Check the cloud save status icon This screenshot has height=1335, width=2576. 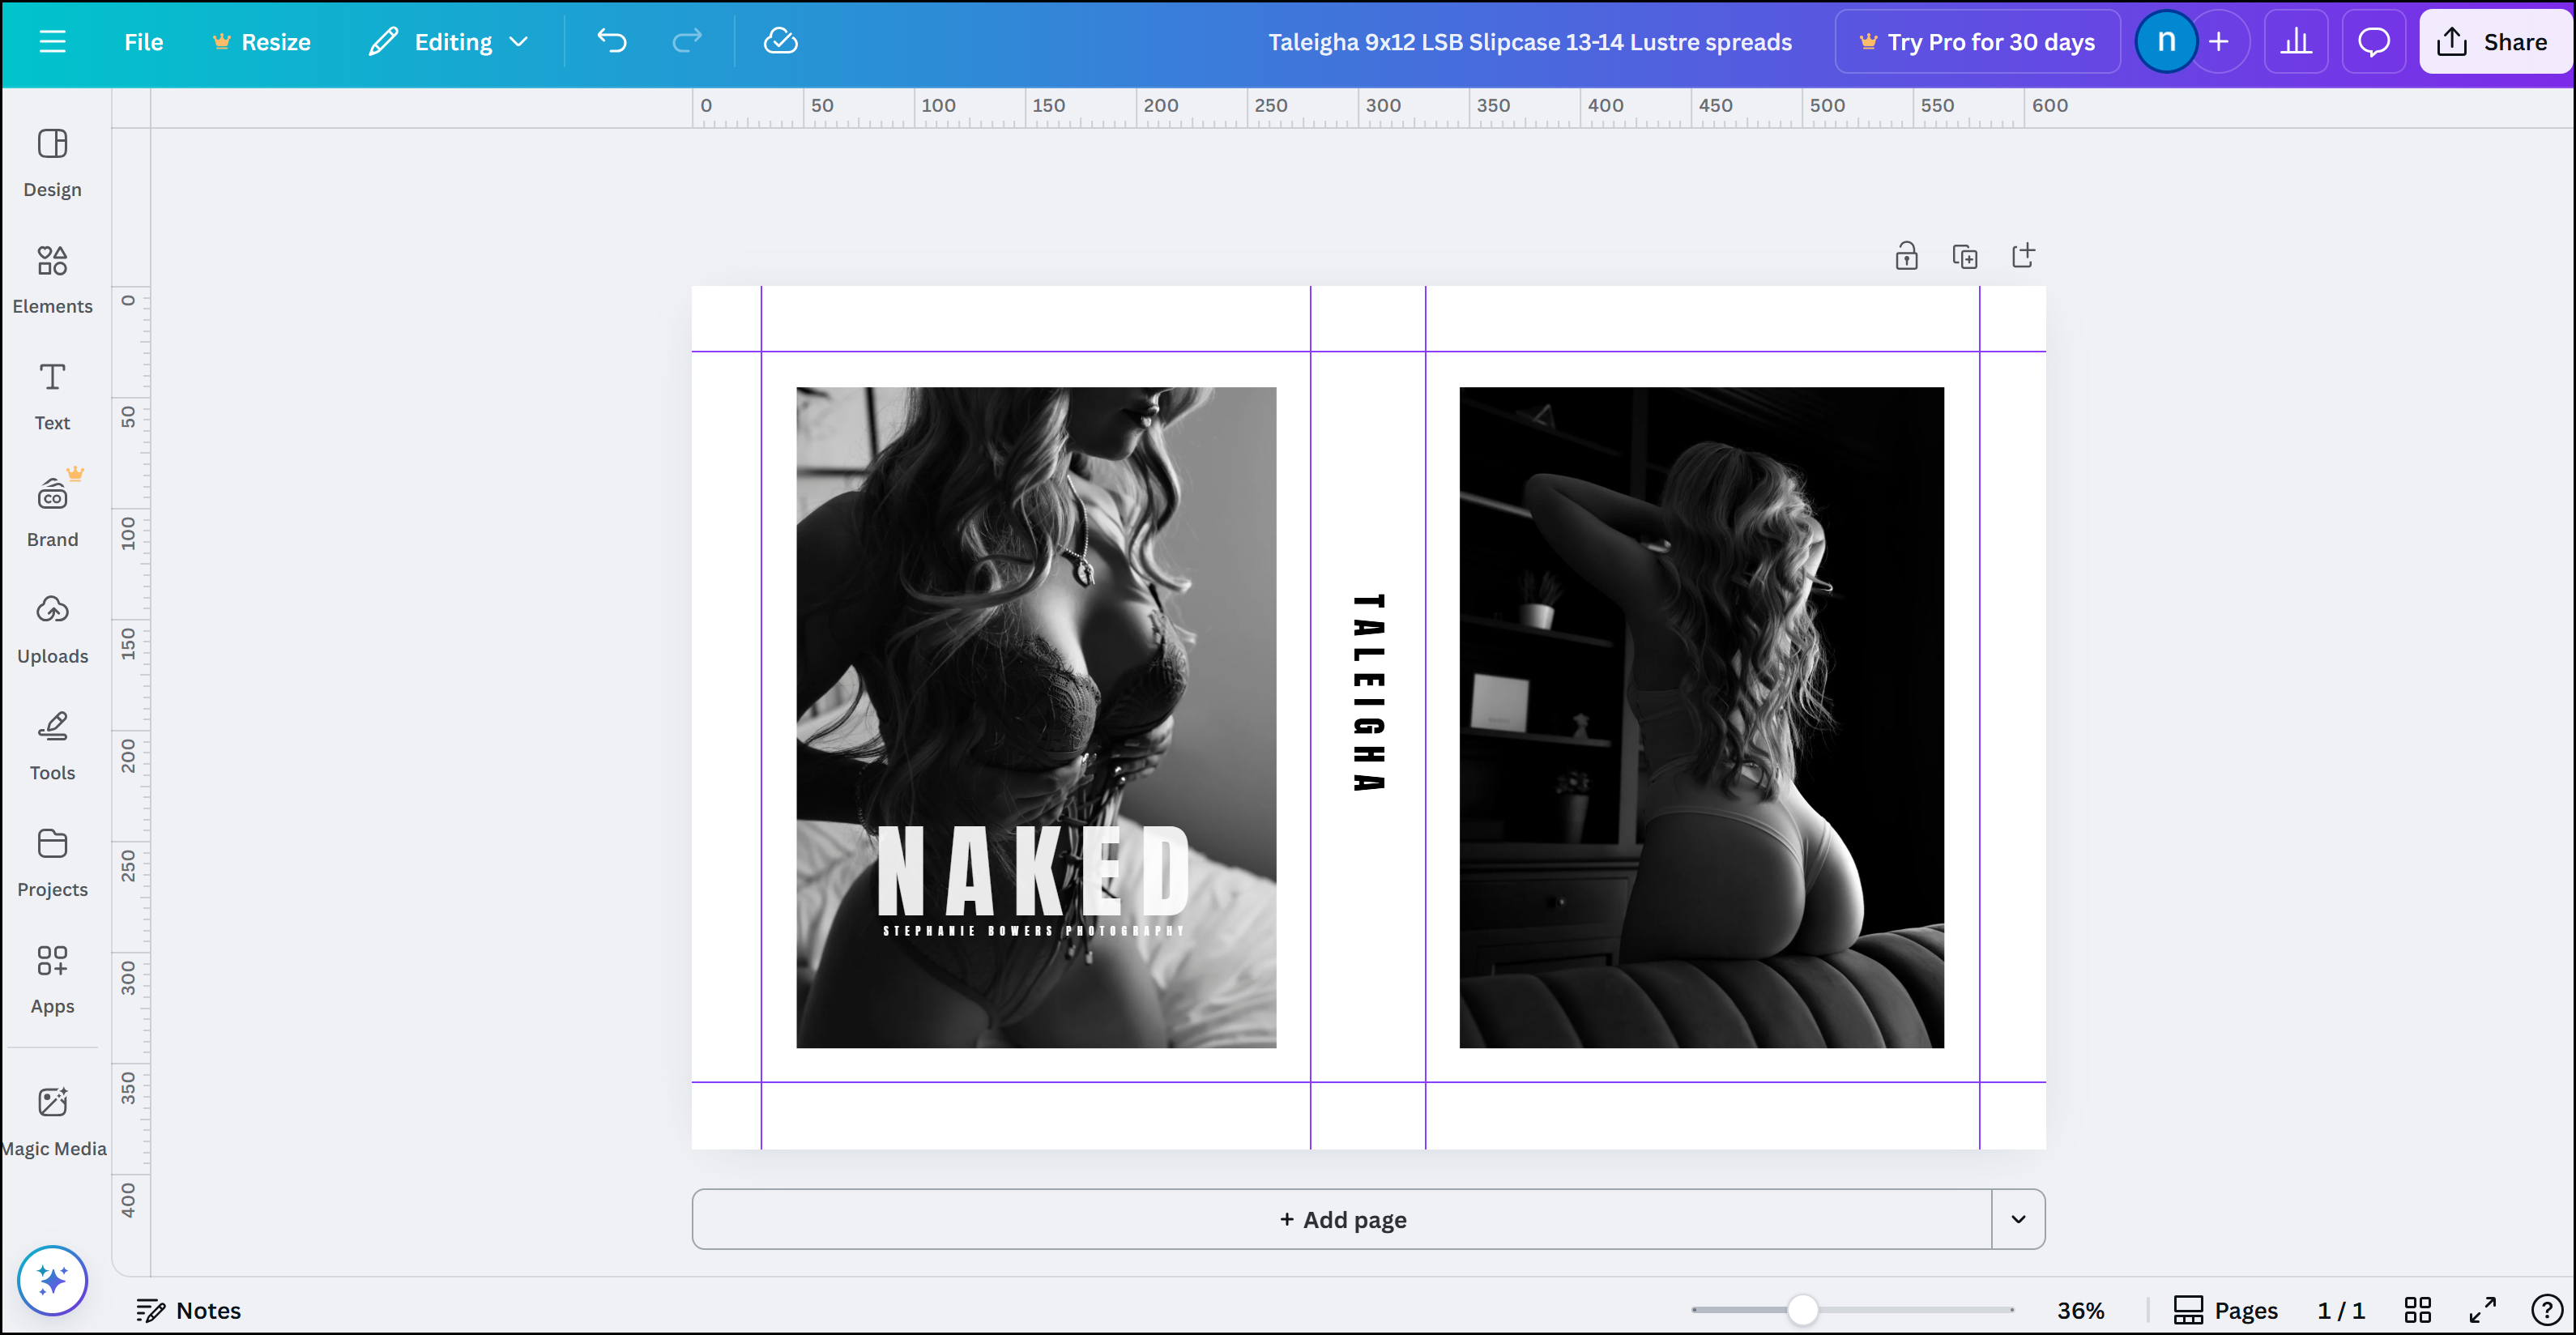(x=780, y=42)
